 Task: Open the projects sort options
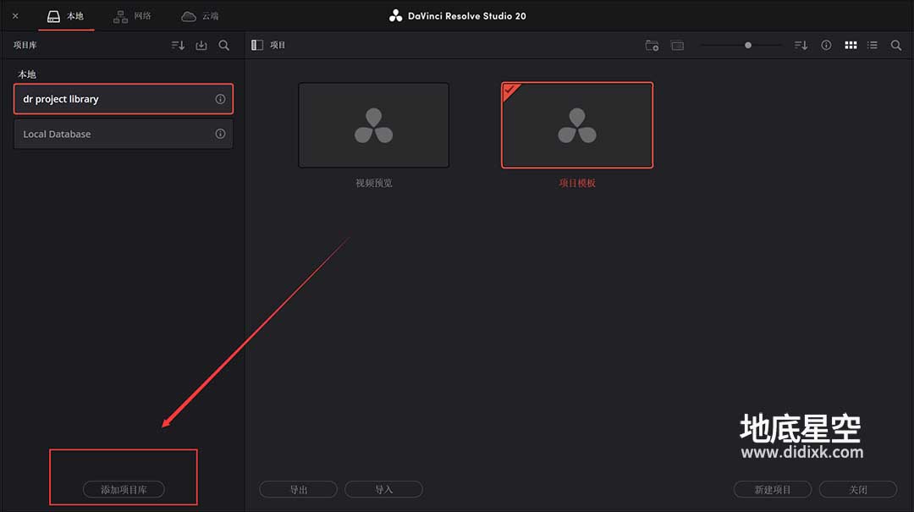pyautogui.click(x=801, y=46)
